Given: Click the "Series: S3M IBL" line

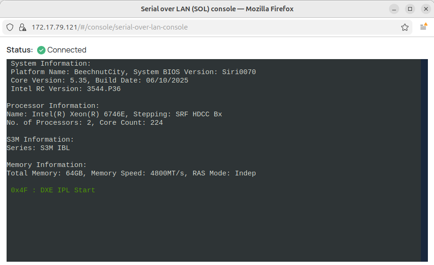Looking at the screenshot, I should pyautogui.click(x=39, y=148).
